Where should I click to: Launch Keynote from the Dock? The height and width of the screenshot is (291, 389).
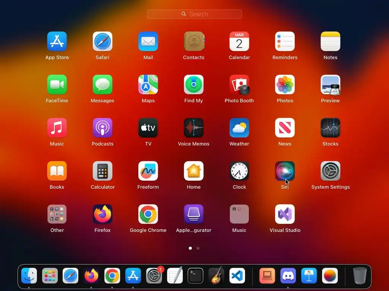[309, 276]
